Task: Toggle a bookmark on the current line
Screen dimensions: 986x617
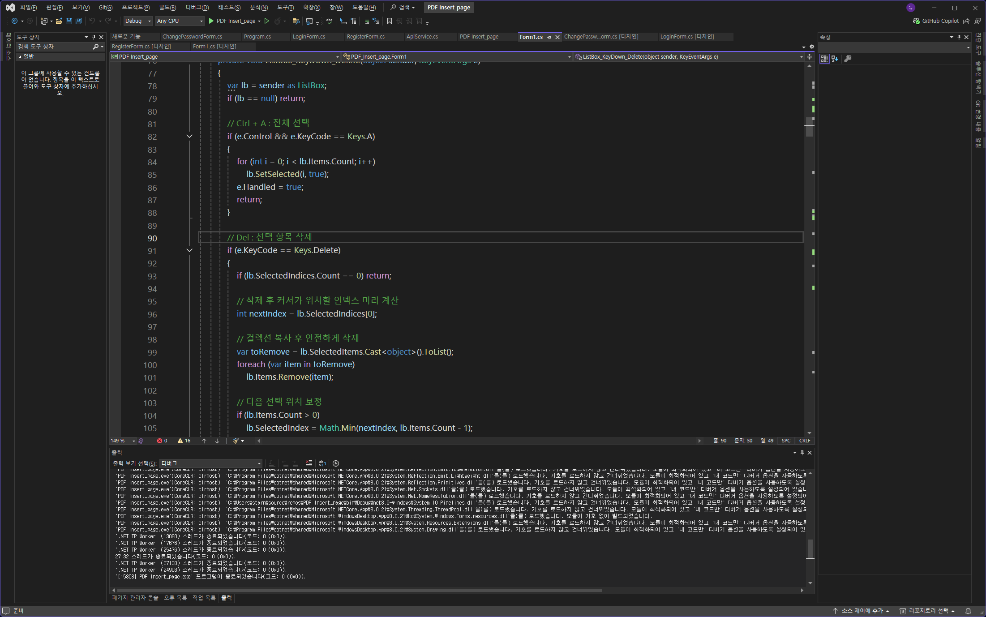Action: coord(389,21)
